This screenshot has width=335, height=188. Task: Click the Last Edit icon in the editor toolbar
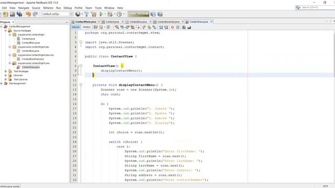click(x=96, y=27)
